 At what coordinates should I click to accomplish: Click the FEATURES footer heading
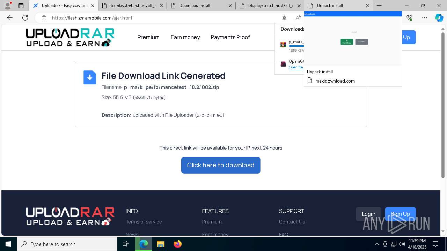[x=215, y=211]
